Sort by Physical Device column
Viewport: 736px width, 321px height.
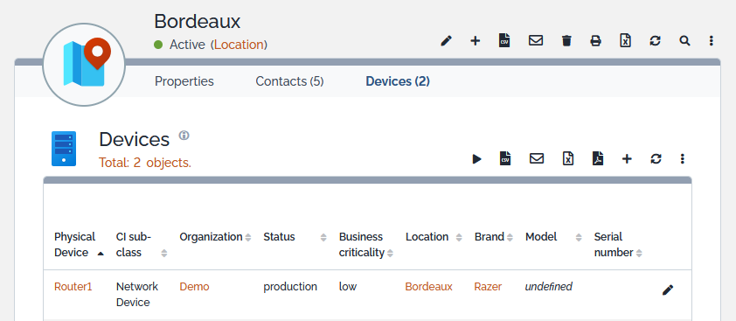point(80,245)
